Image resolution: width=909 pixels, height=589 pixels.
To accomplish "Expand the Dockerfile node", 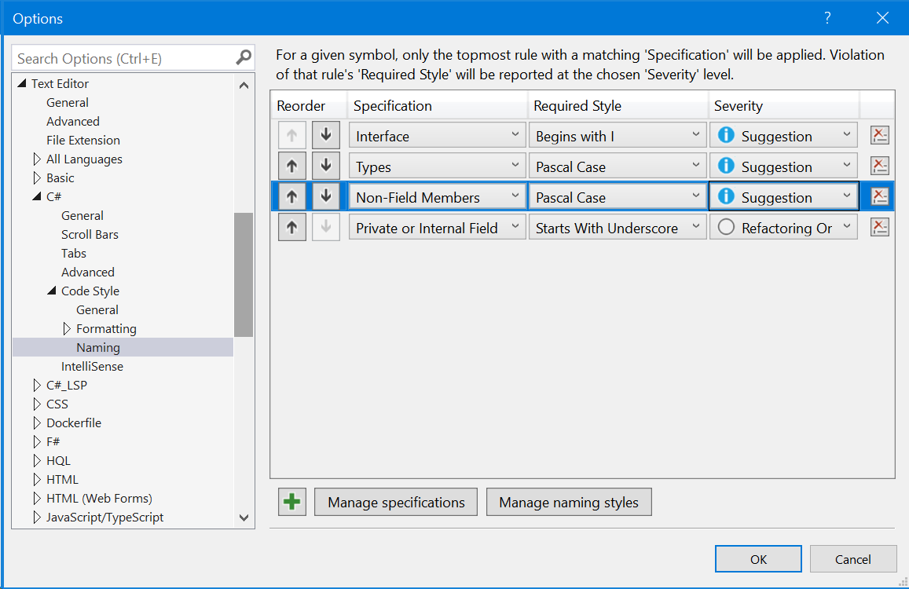I will (37, 423).
